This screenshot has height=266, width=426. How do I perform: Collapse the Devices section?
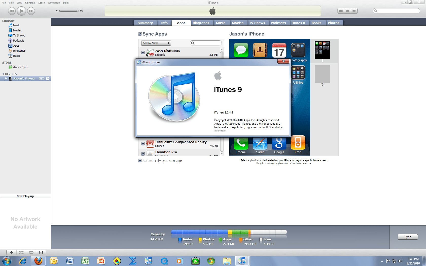(3, 74)
